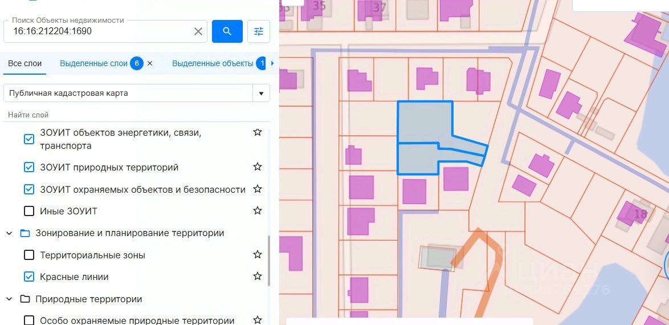Collapse the 'Природные территории' group chevron
Screen dimensions: 669x325
pyautogui.click(x=9, y=299)
